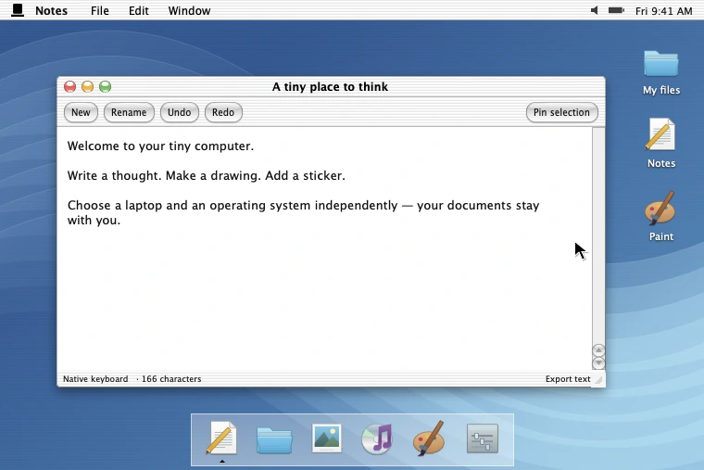The height and width of the screenshot is (470, 704).
Task: Open the Paint desktop shortcut
Action: pos(660,217)
